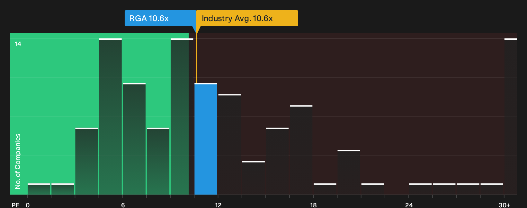Click the bar just right of PE 12
This screenshot has width=527, height=208.
229,144
